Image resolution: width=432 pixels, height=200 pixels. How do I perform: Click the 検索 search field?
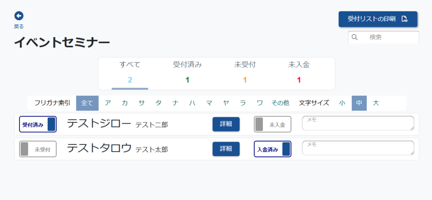click(383, 37)
